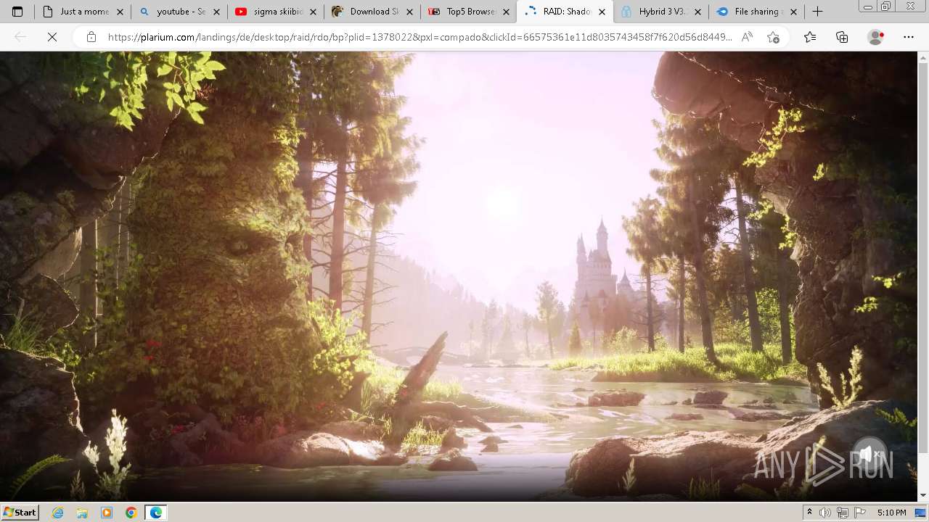Open the taskbar clock showing 5:10 PM

pyautogui.click(x=891, y=513)
